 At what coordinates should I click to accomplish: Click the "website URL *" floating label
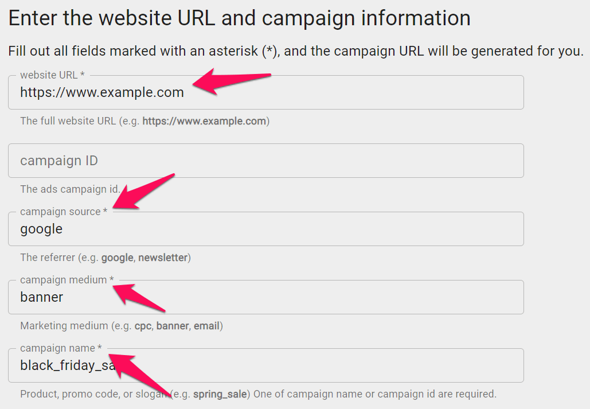point(52,75)
